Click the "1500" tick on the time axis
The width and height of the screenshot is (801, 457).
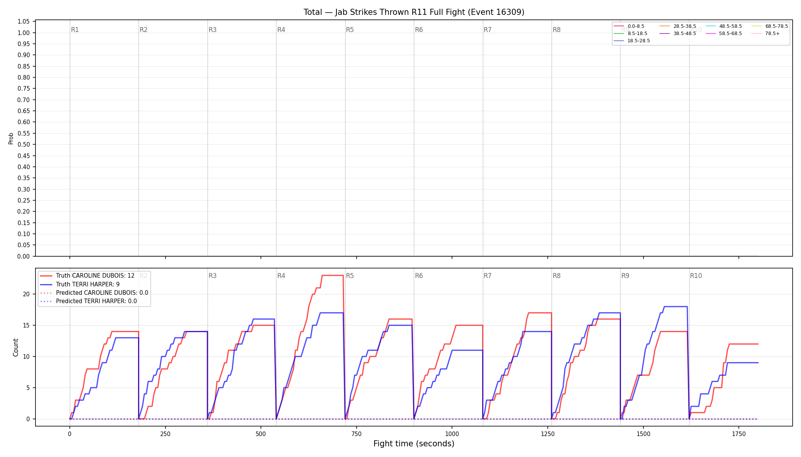tap(643, 434)
